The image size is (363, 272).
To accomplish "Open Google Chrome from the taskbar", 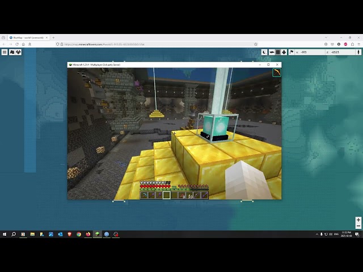I will point(79,234).
